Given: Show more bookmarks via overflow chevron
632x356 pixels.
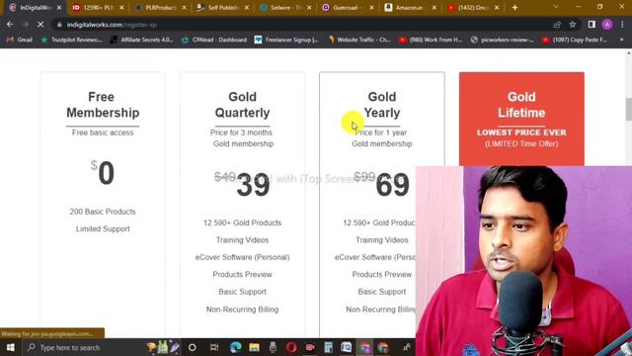Looking at the screenshot, I should click(x=621, y=40).
